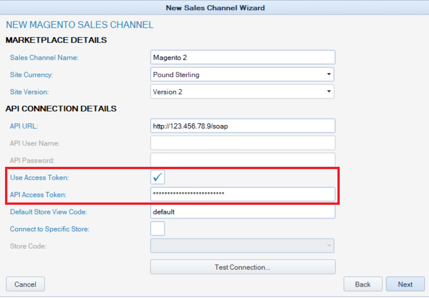The image size is (429, 298).
Task: Open the Store Code dropdown
Action: click(242, 246)
